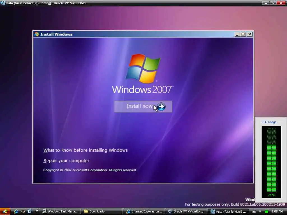Click the green CPU meter tray icon

(267, 212)
